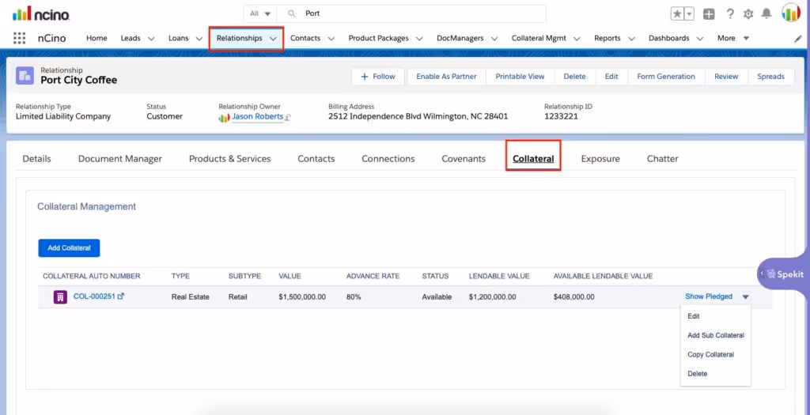Click the nCino logo

coord(41,13)
